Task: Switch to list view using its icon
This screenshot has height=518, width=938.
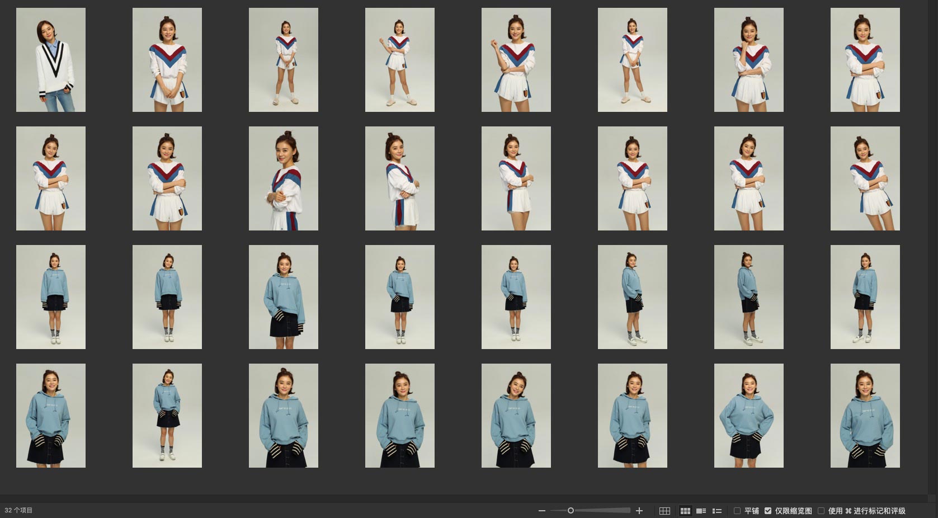Action: [x=717, y=511]
